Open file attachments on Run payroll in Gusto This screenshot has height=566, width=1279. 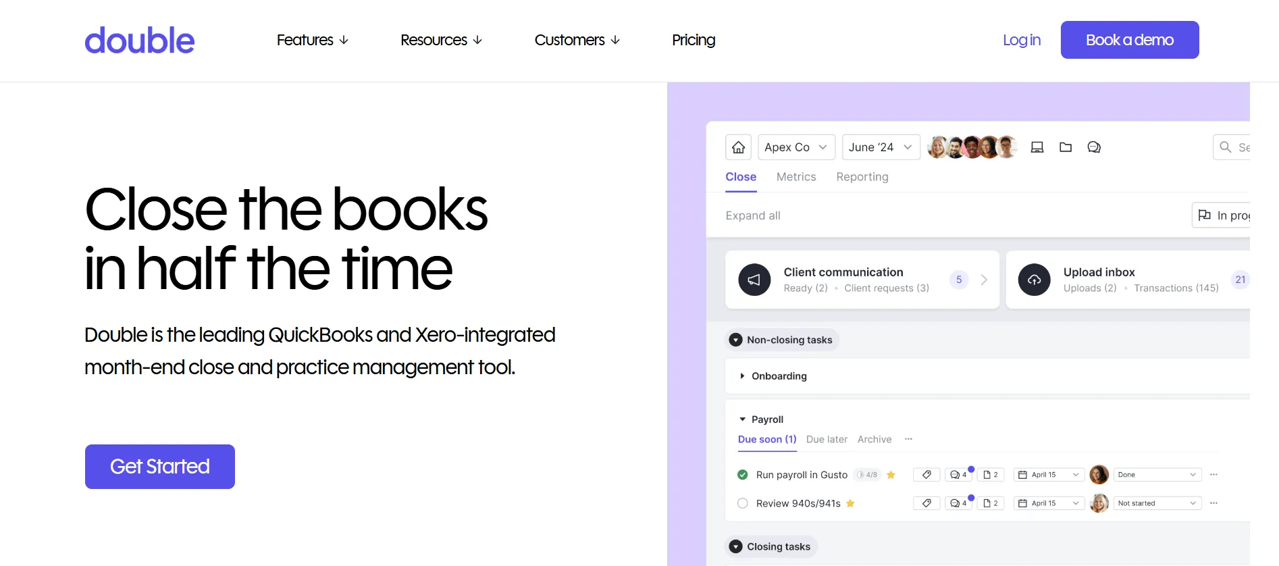(x=991, y=475)
